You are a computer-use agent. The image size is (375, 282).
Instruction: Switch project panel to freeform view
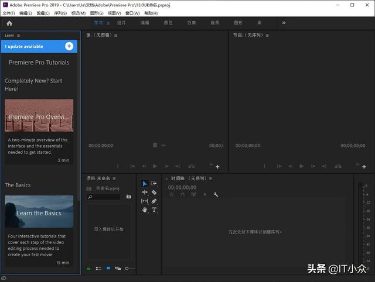tap(118, 269)
